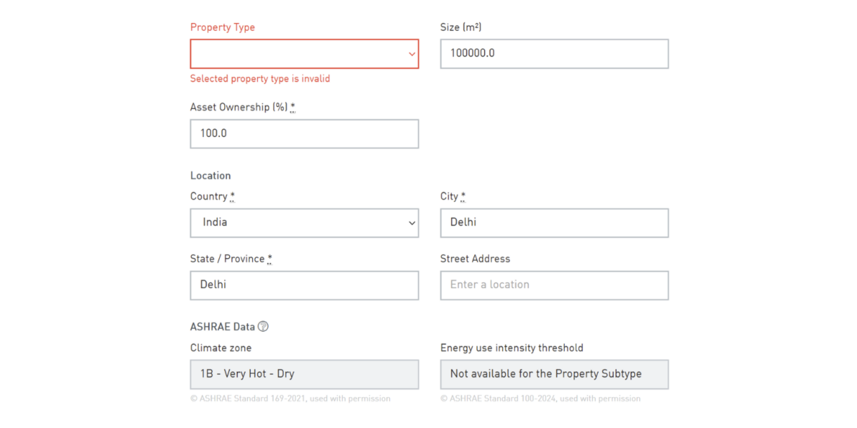This screenshot has height=428, width=857.
Task: Open the Country dropdown showing India
Action: pos(304,223)
